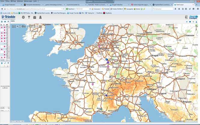The width and height of the screenshot is (200, 125).
Task: Tick the checkbox in the triangle-only row
Action: pyautogui.click(x=7, y=49)
